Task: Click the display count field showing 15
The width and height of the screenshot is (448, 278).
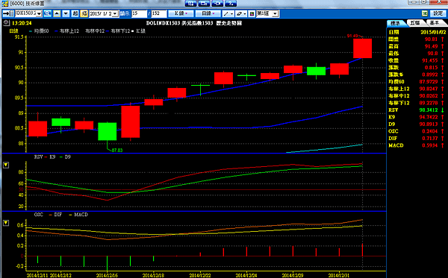Action: (139, 13)
